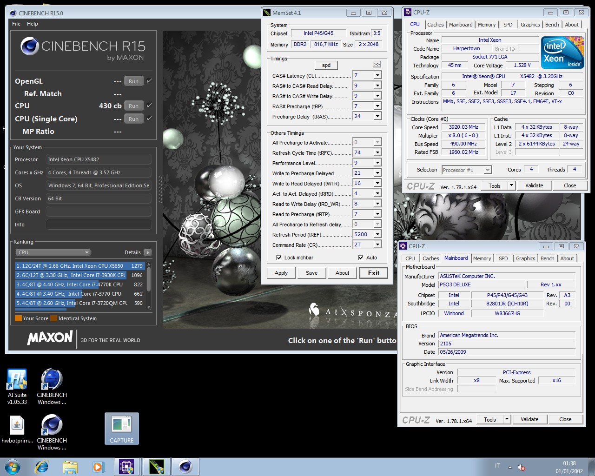Click the Intel Xeon inside logo in CPU-Z
Screen dimensions: 595x476
pos(562,53)
